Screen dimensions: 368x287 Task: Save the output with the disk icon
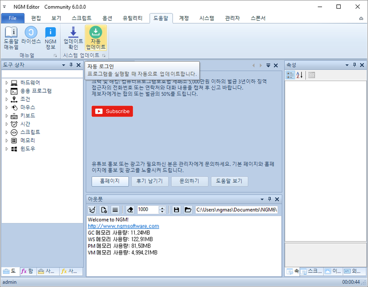coord(176,210)
